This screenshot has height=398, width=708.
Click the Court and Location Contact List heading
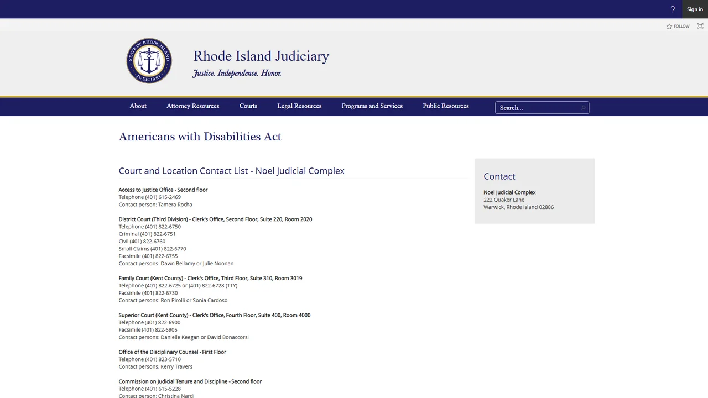coord(232,171)
